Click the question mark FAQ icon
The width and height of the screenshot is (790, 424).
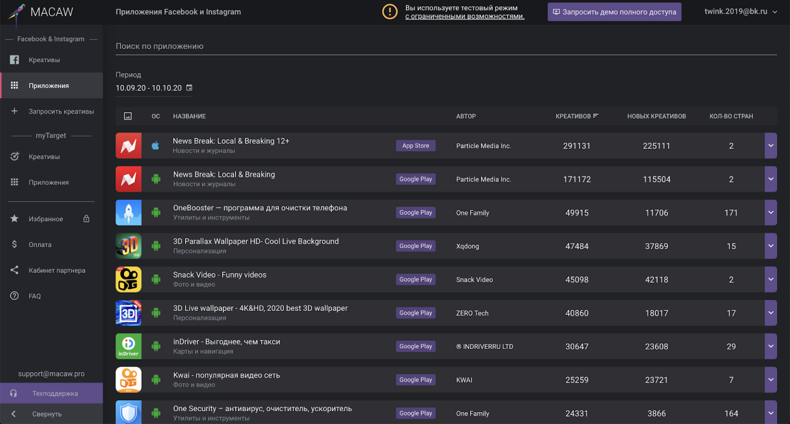[14, 296]
